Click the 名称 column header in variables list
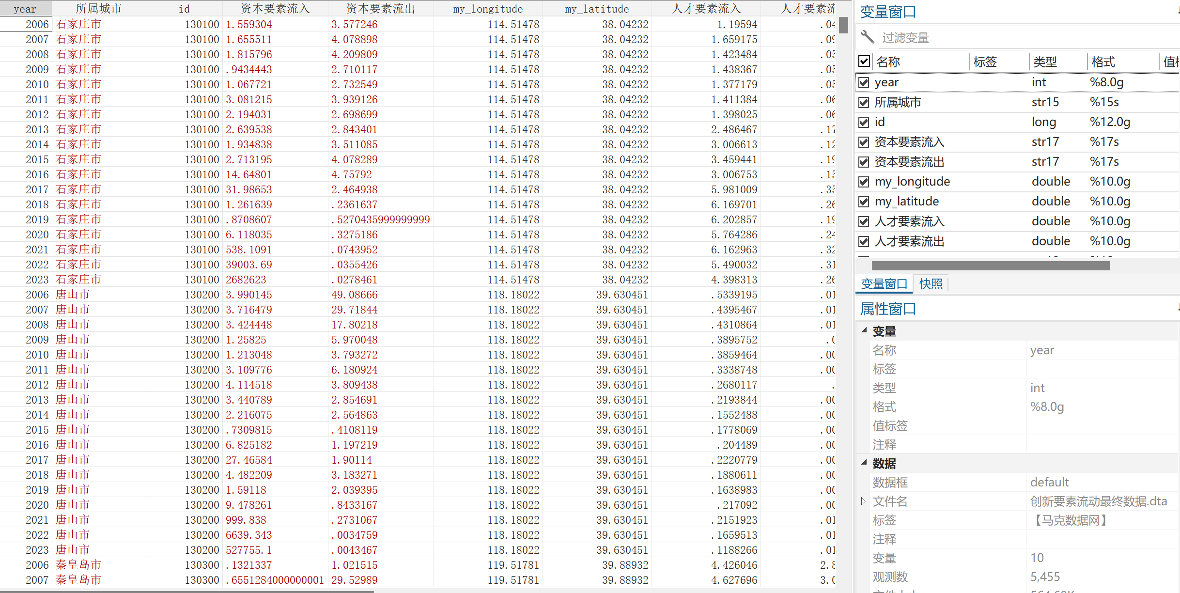 pyautogui.click(x=888, y=62)
